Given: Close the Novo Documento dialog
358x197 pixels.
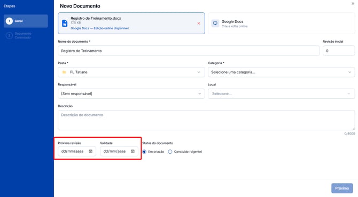Looking at the screenshot, I should [353, 3].
